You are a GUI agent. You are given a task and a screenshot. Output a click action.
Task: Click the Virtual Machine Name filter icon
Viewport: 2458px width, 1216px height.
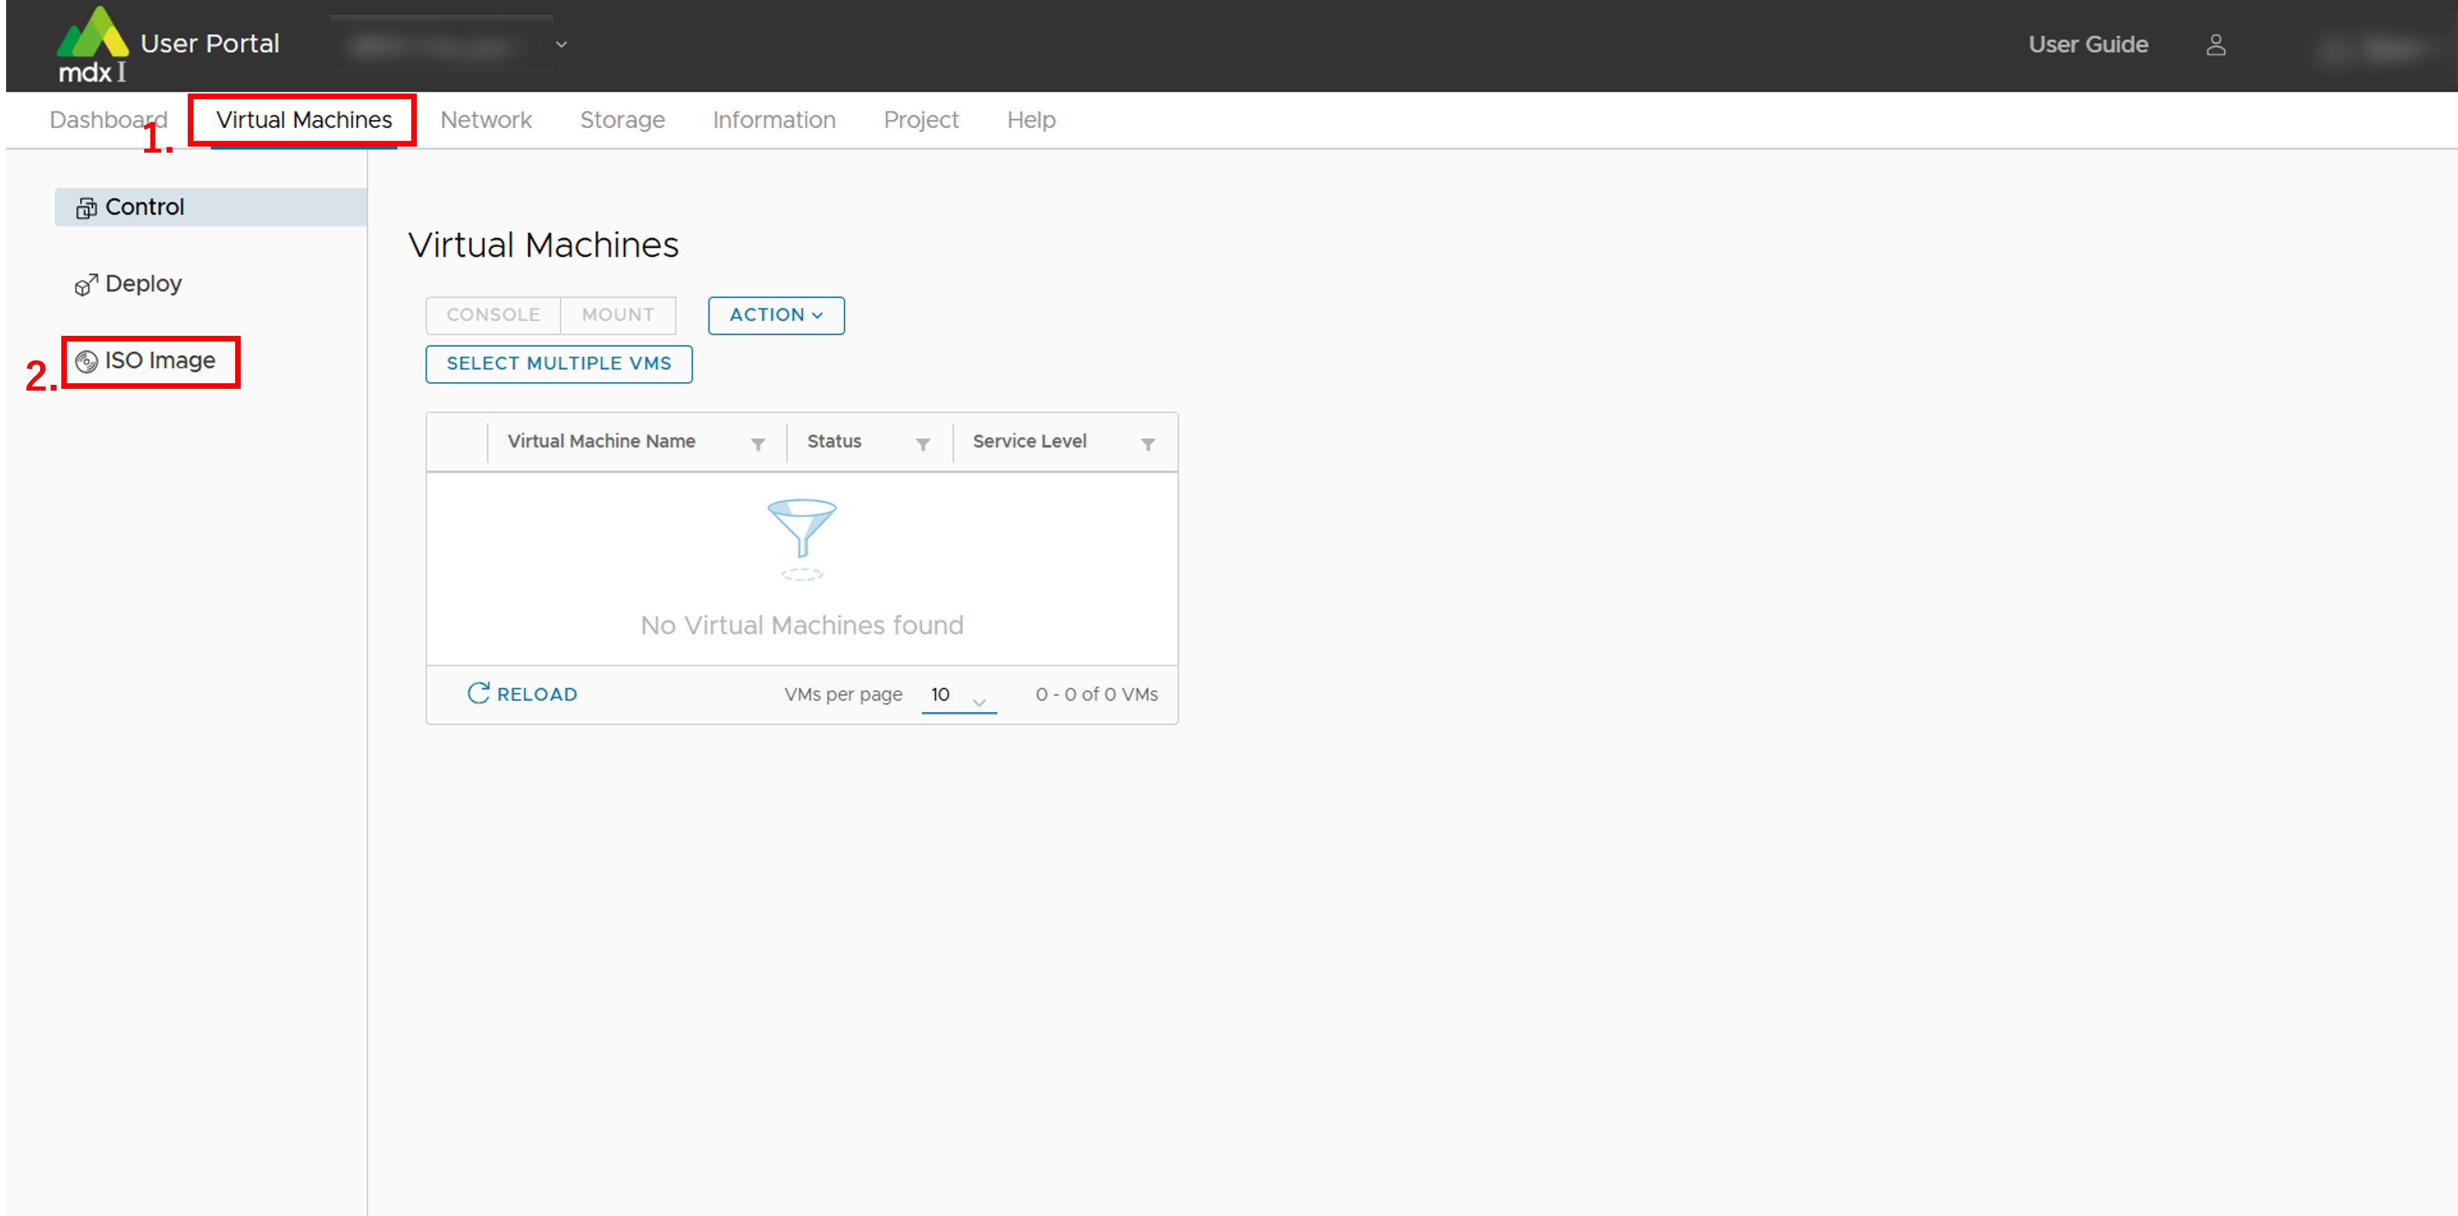[758, 445]
